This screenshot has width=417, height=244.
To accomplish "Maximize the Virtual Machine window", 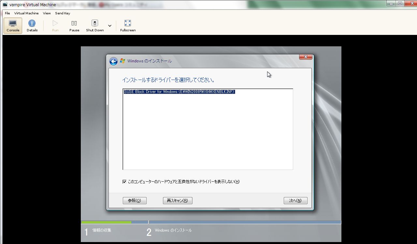I will click(x=400, y=3).
